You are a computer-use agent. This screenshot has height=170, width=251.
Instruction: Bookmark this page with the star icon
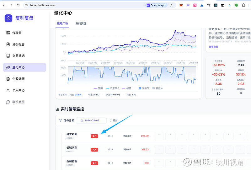coord(171,5)
